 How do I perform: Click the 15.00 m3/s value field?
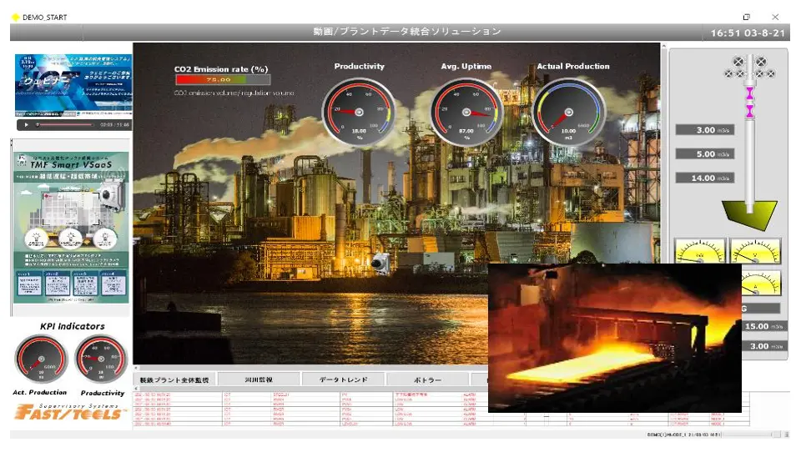coord(764,326)
